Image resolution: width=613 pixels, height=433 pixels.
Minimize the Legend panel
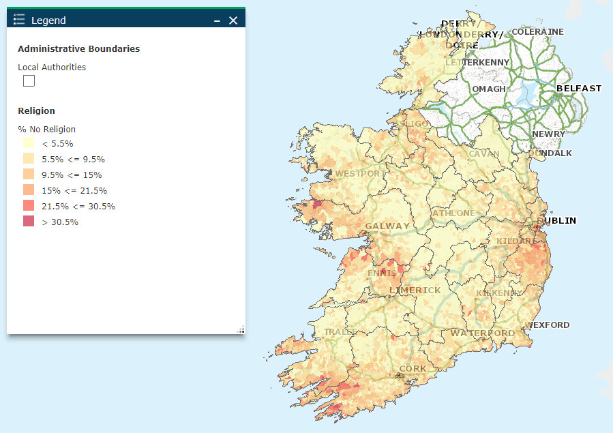pos(216,19)
